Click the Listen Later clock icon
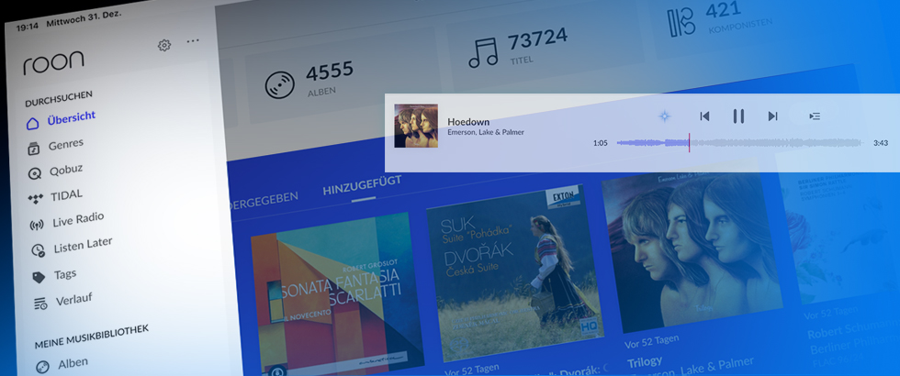Image resolution: width=900 pixels, height=376 pixels. click(38, 250)
